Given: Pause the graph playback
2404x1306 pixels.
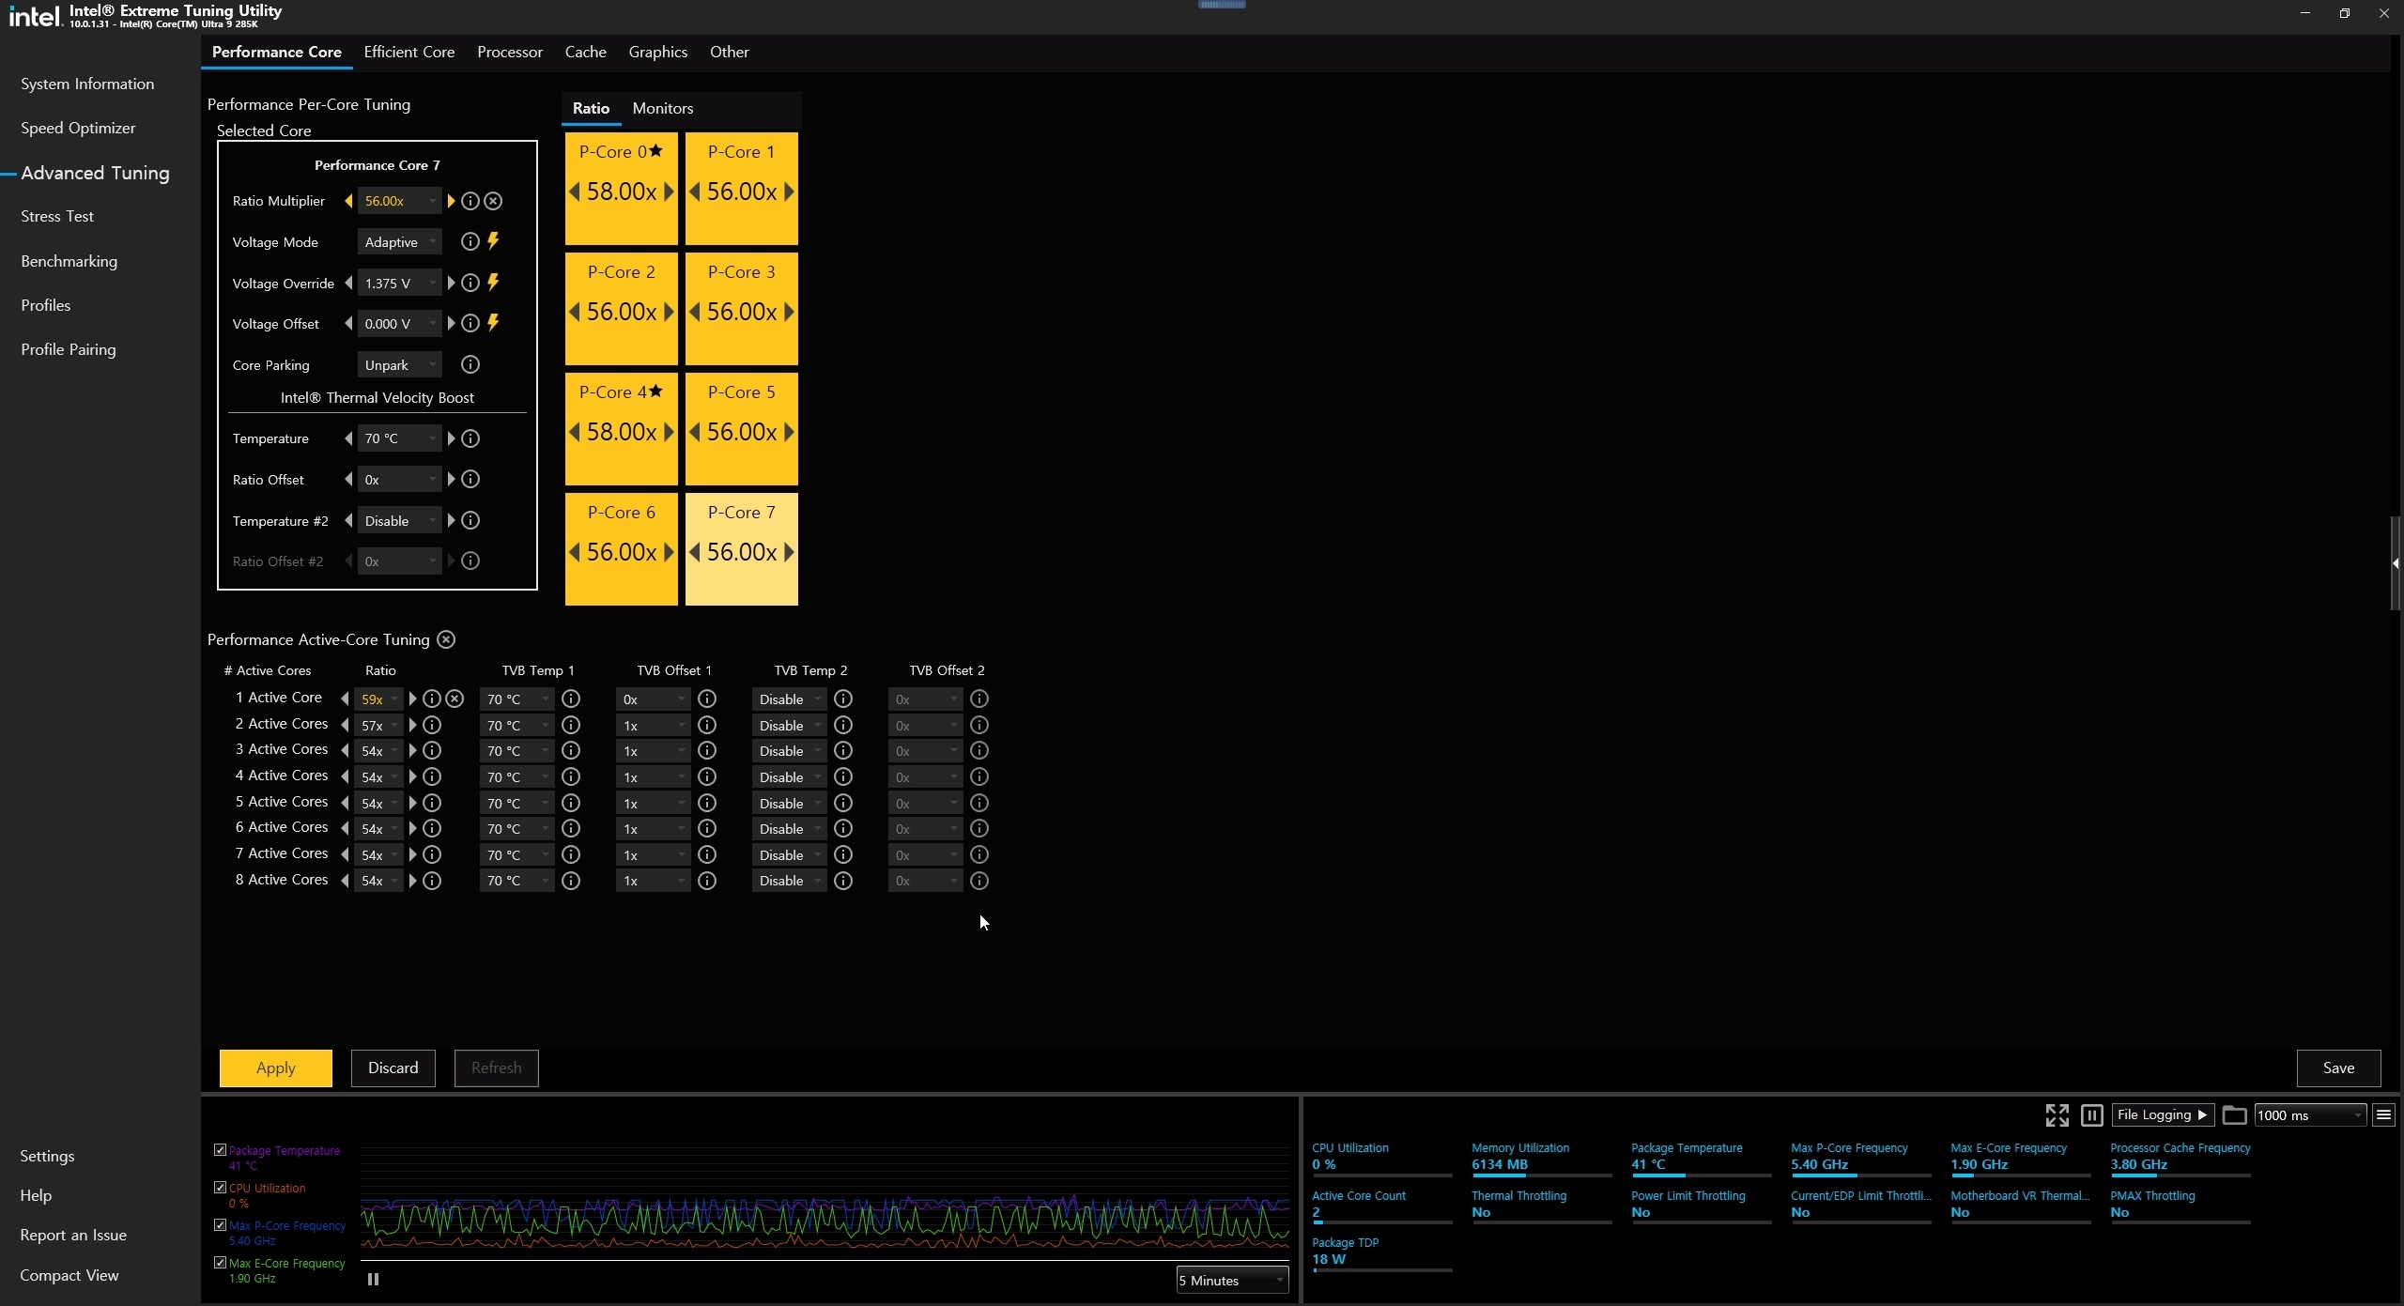Looking at the screenshot, I should coord(373,1279).
